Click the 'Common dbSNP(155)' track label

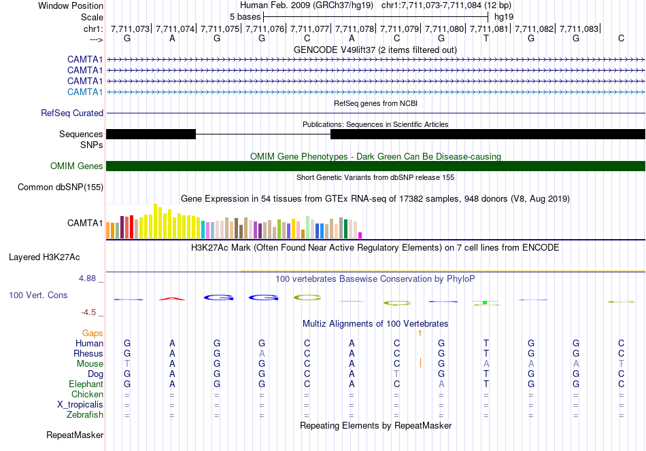(x=60, y=187)
